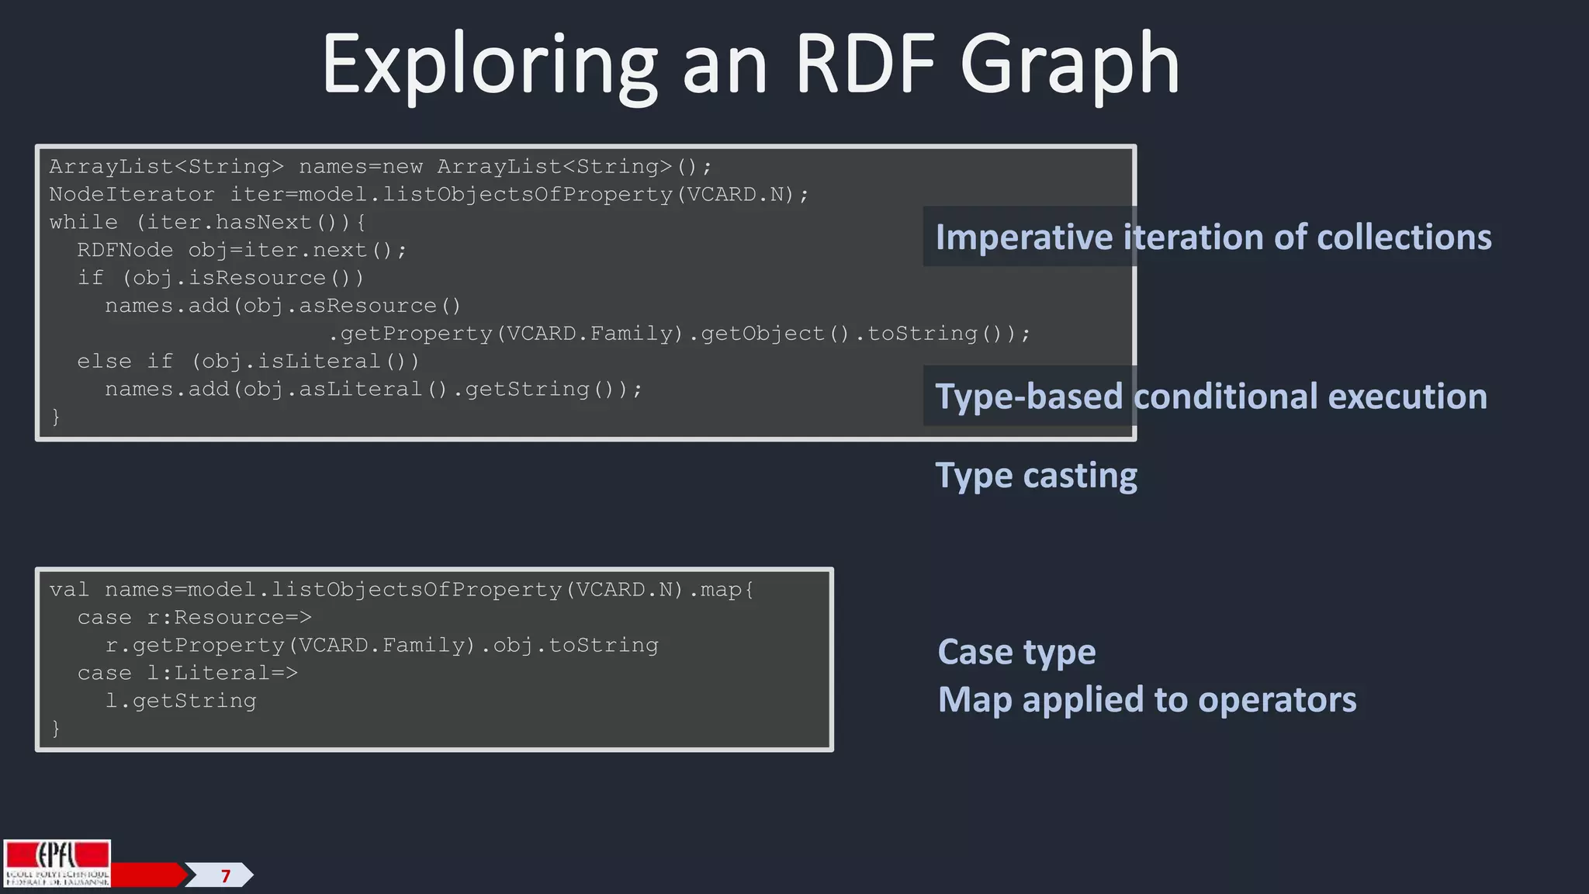Click the 'r.getProperty(VCARD.Family).obj.toString' line

382,646
